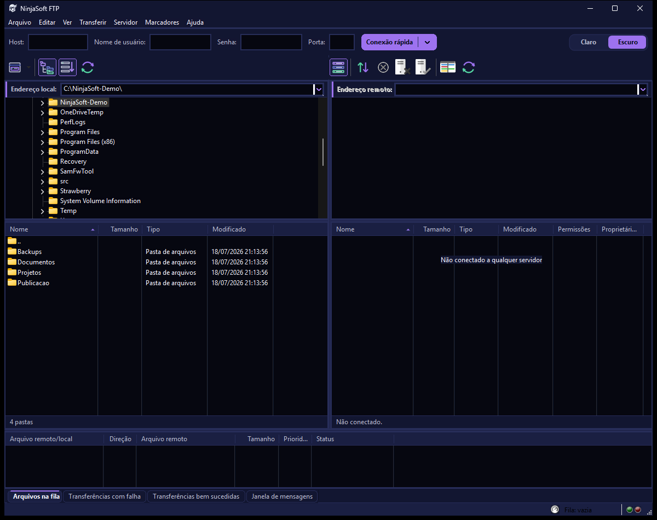Click the process queue up-down arrows icon
The height and width of the screenshot is (520, 657).
[x=363, y=67]
